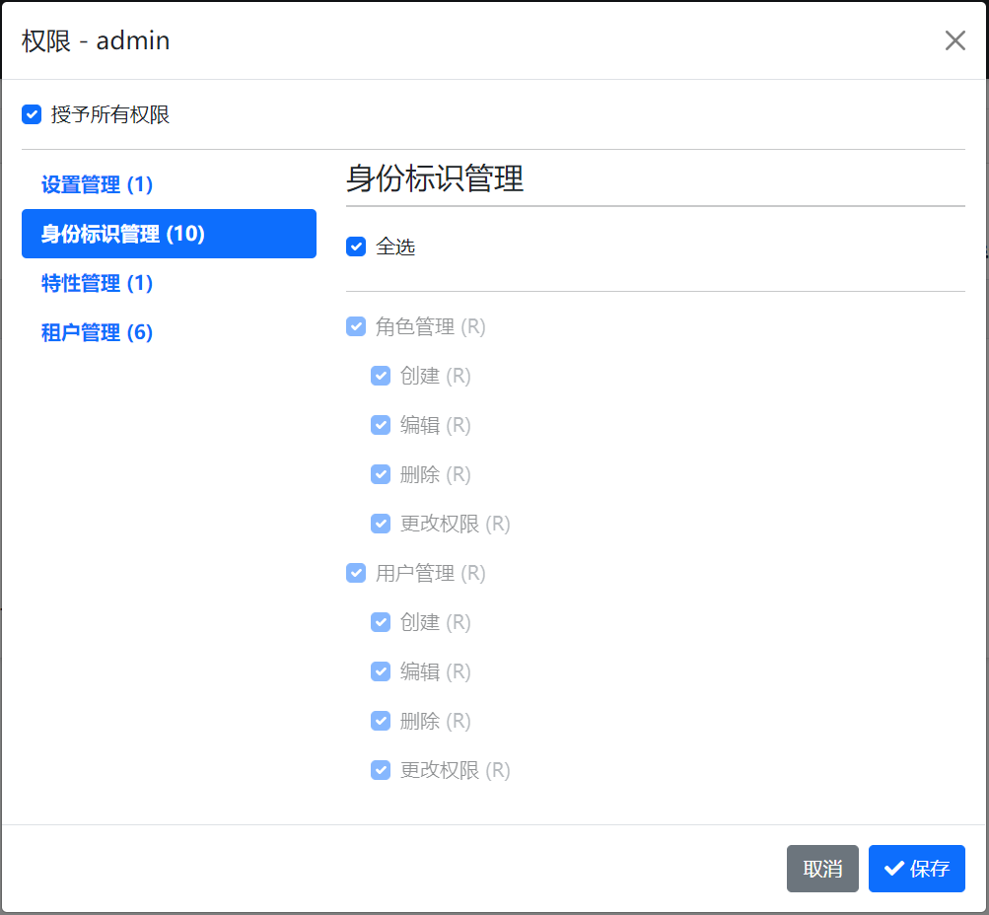Toggle 更改权限 (R) under 用户管理

click(x=381, y=770)
